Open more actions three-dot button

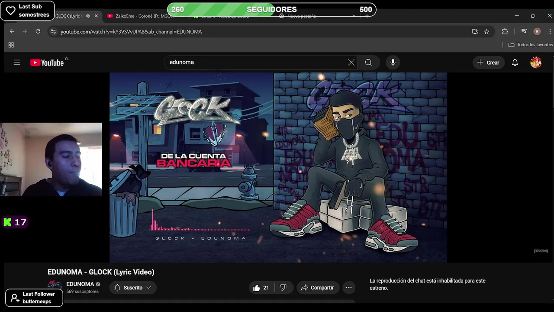(349, 288)
